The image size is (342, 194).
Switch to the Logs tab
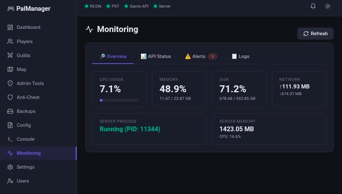(x=240, y=56)
